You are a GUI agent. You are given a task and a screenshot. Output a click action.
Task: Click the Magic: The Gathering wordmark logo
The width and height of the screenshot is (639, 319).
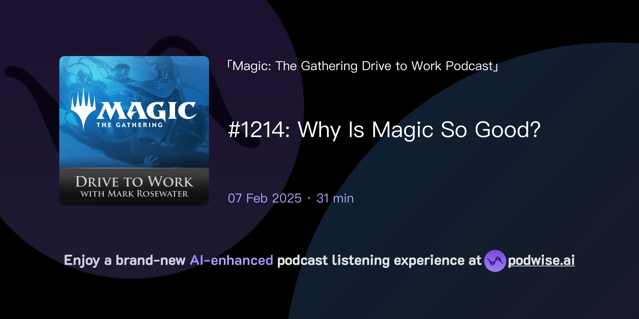147,112
